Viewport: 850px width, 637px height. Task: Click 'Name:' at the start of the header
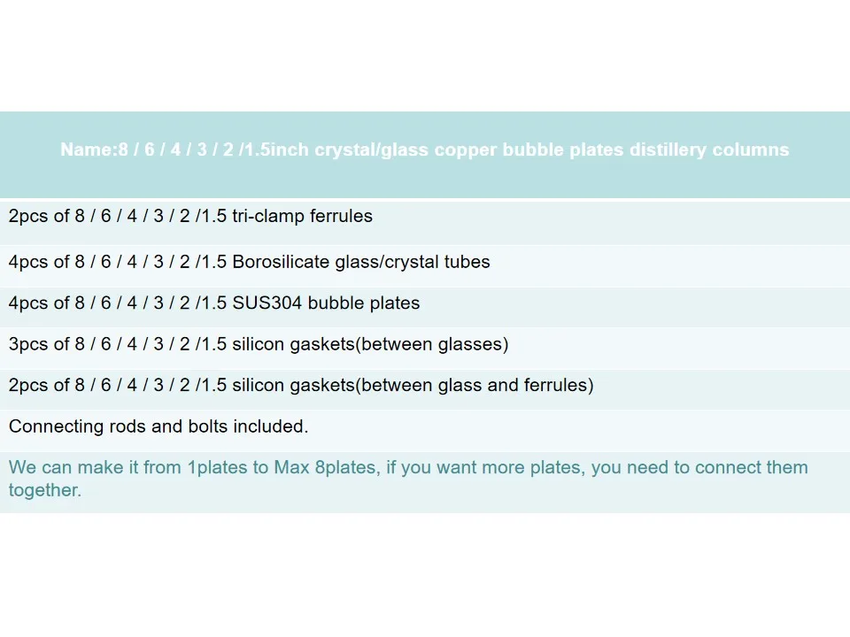pyautogui.click(x=88, y=150)
